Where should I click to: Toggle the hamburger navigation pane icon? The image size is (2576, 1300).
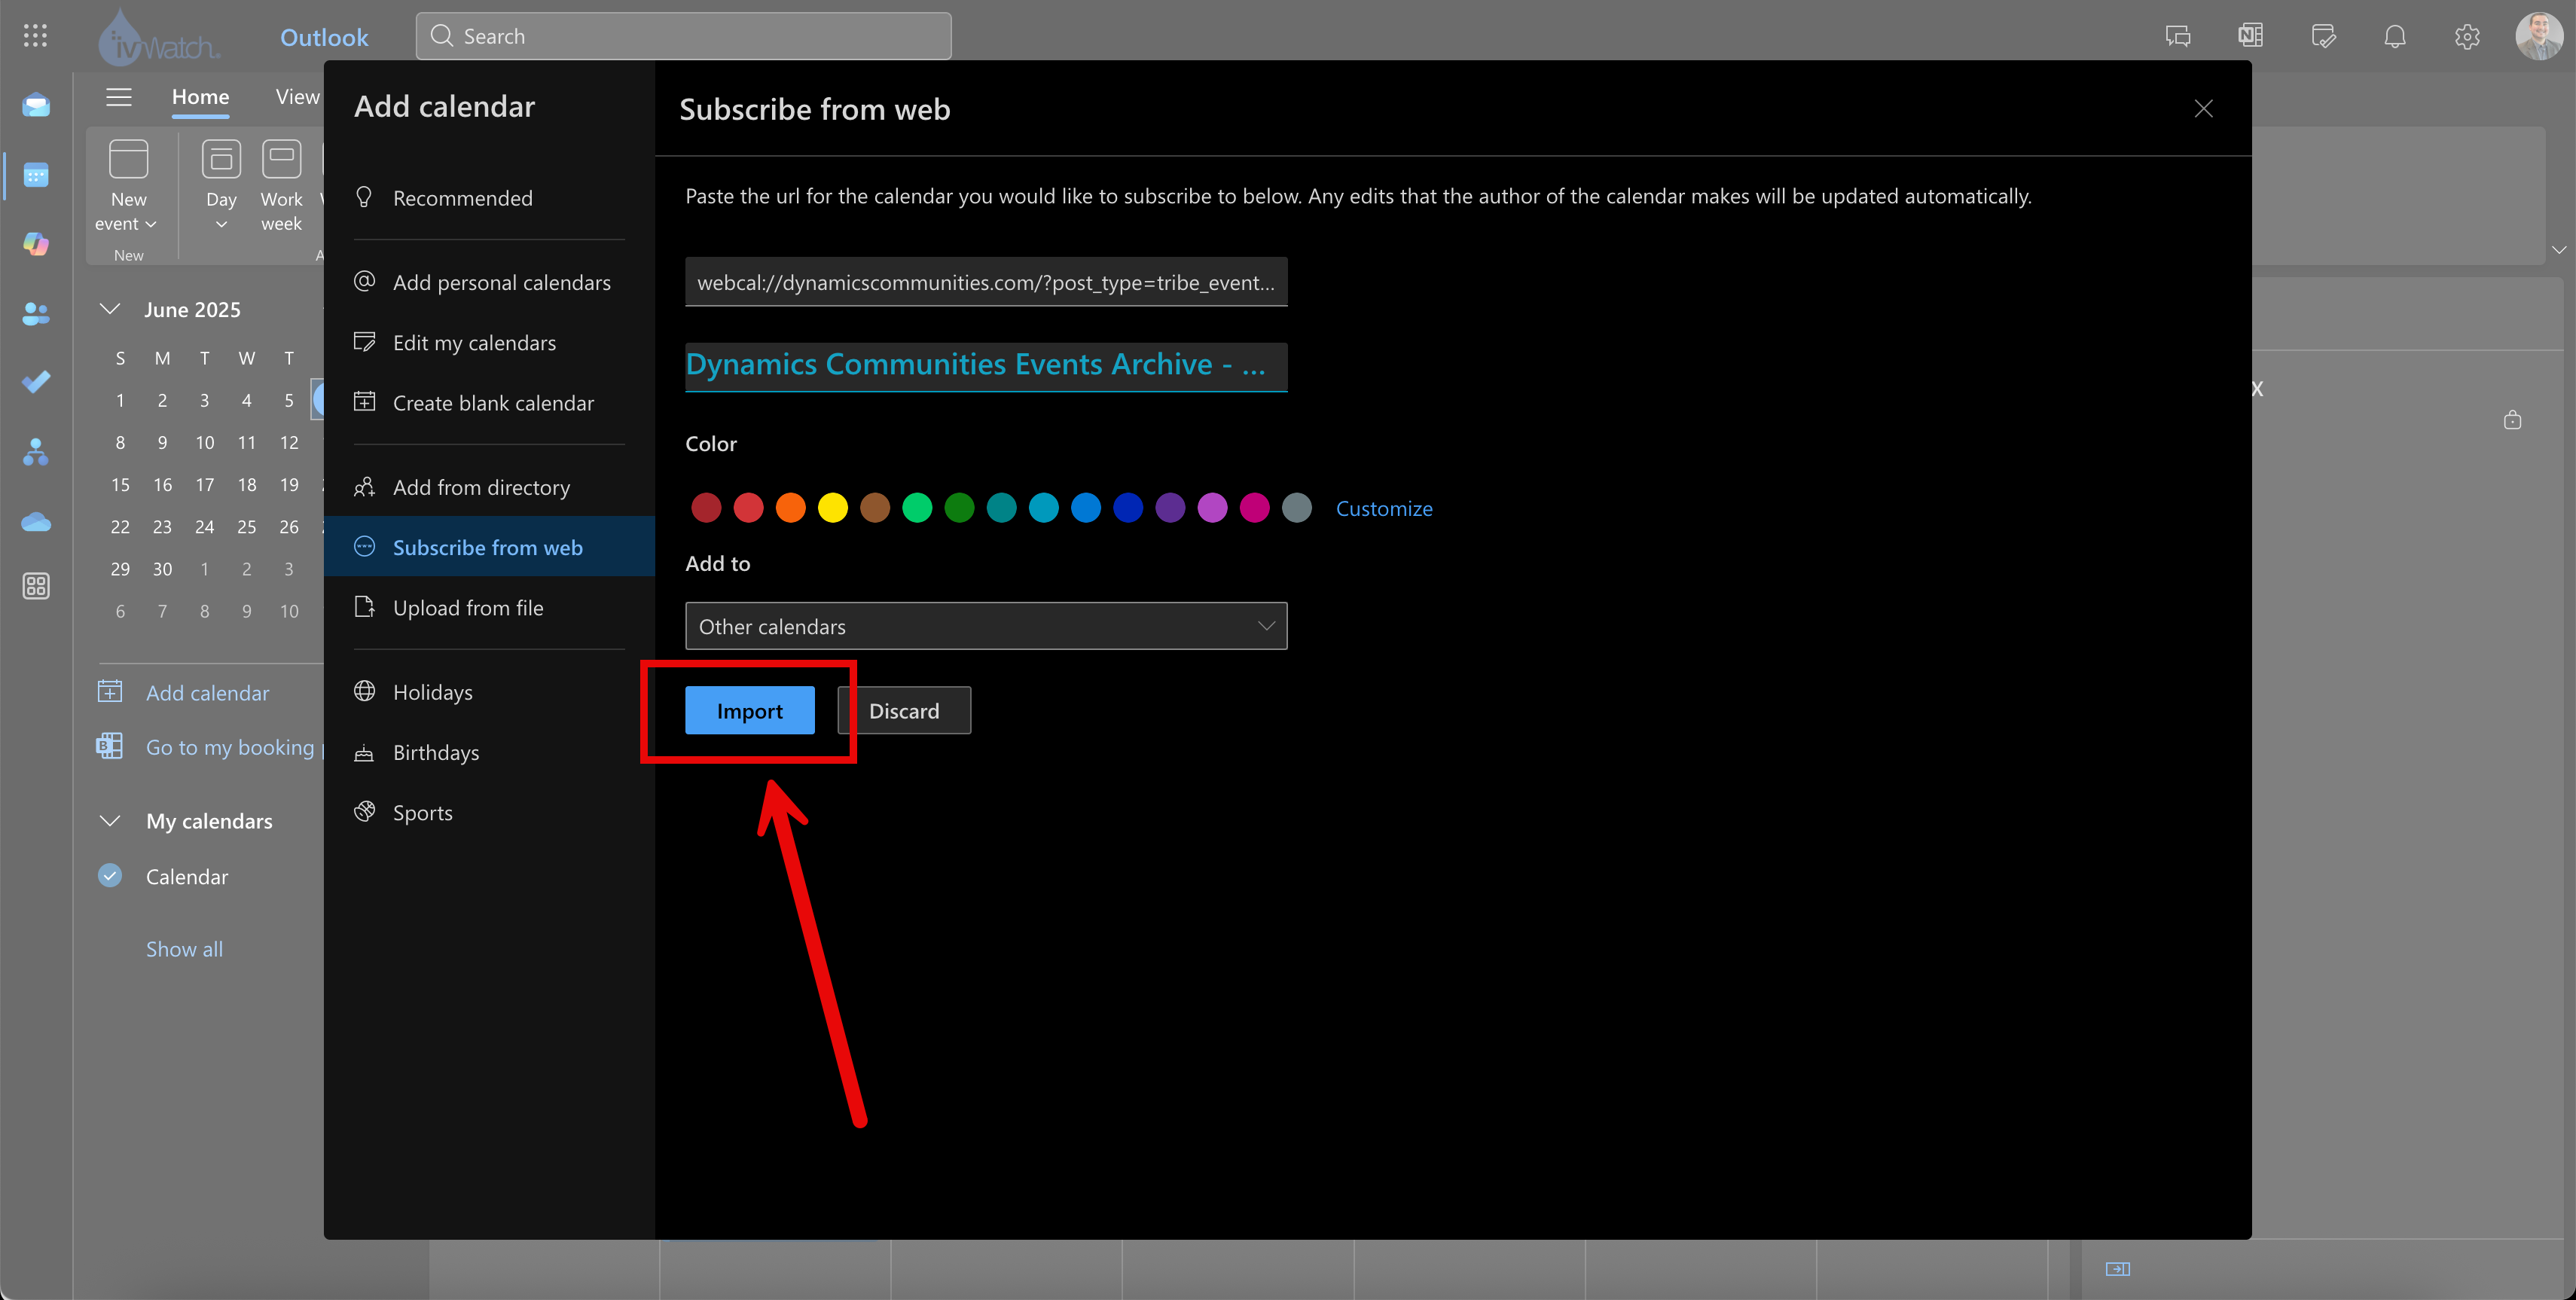coord(119,97)
